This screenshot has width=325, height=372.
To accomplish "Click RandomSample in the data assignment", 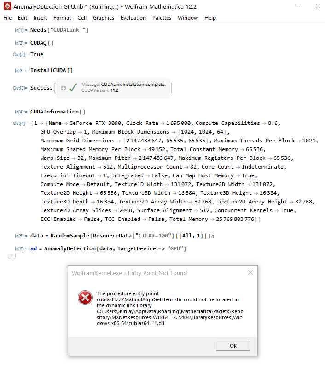I will click(70, 236).
